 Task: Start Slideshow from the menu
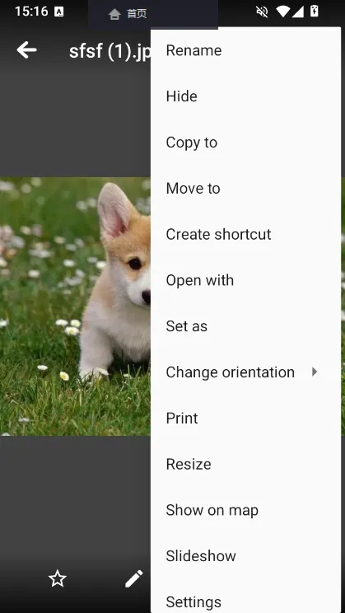click(245, 555)
